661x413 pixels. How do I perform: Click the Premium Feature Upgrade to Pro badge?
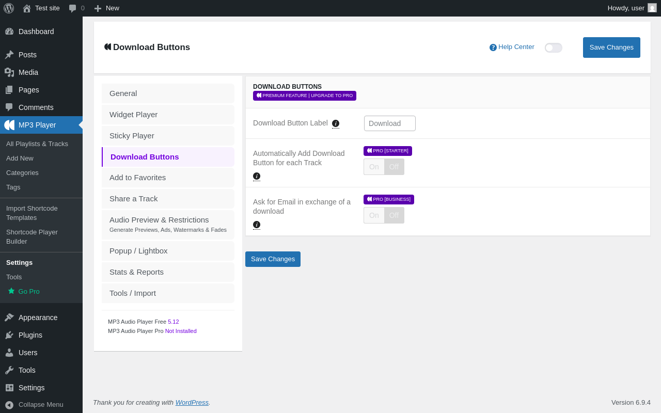[305, 96]
